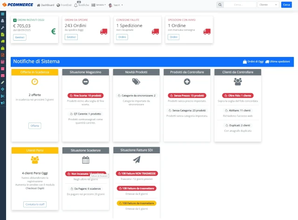Click Ordini button under Spedizioni con Avvisi
The height and width of the screenshot is (220, 298).
(x=174, y=37)
